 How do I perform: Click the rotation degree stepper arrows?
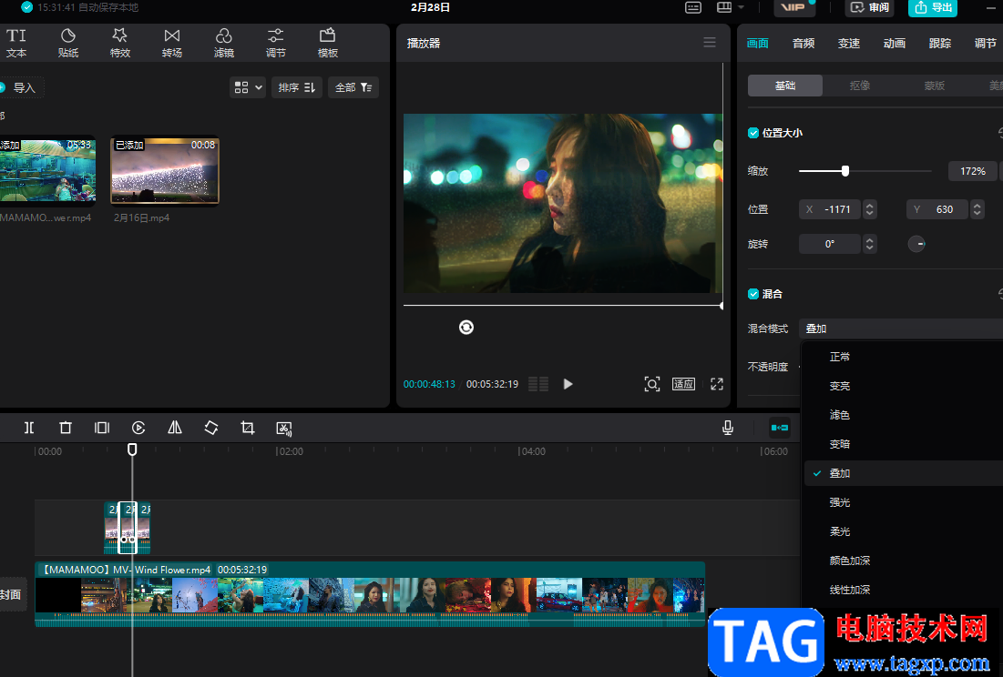pyautogui.click(x=869, y=244)
